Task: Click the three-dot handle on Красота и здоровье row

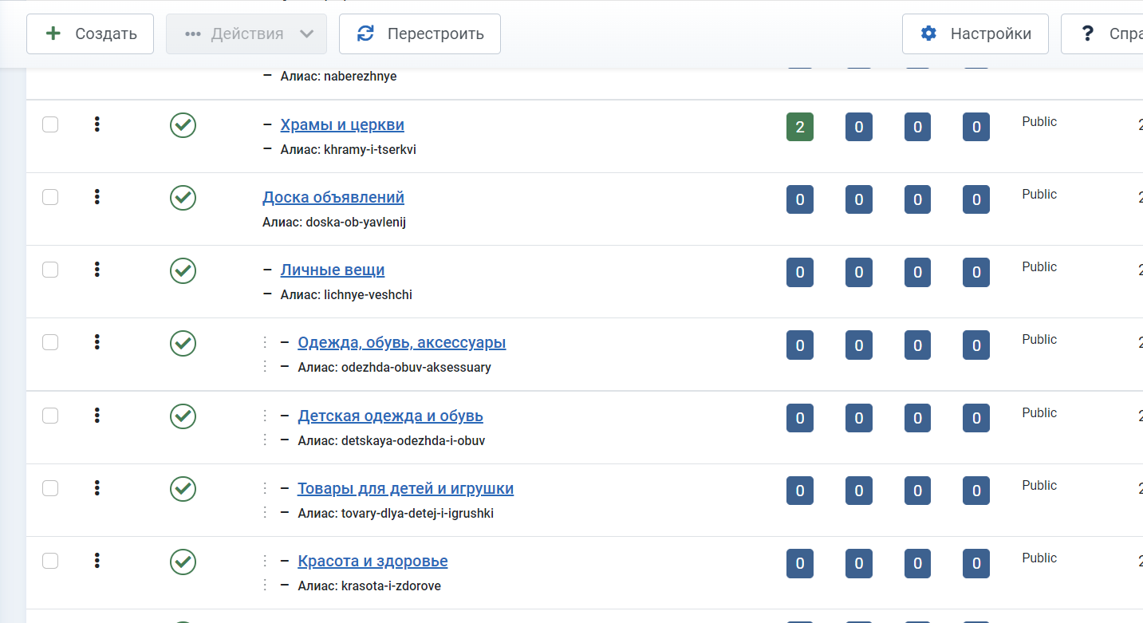Action: (97, 561)
